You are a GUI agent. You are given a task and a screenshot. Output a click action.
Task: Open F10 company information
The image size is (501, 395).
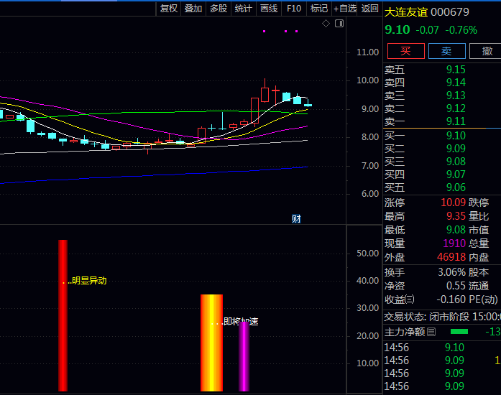click(x=293, y=9)
